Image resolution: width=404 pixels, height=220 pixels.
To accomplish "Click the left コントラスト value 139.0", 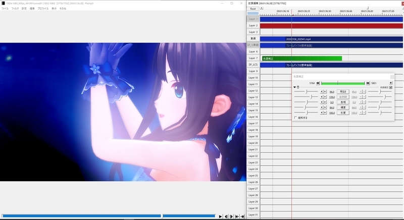I will pyautogui.click(x=332, y=97).
